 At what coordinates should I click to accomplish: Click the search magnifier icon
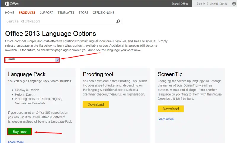click(118, 21)
